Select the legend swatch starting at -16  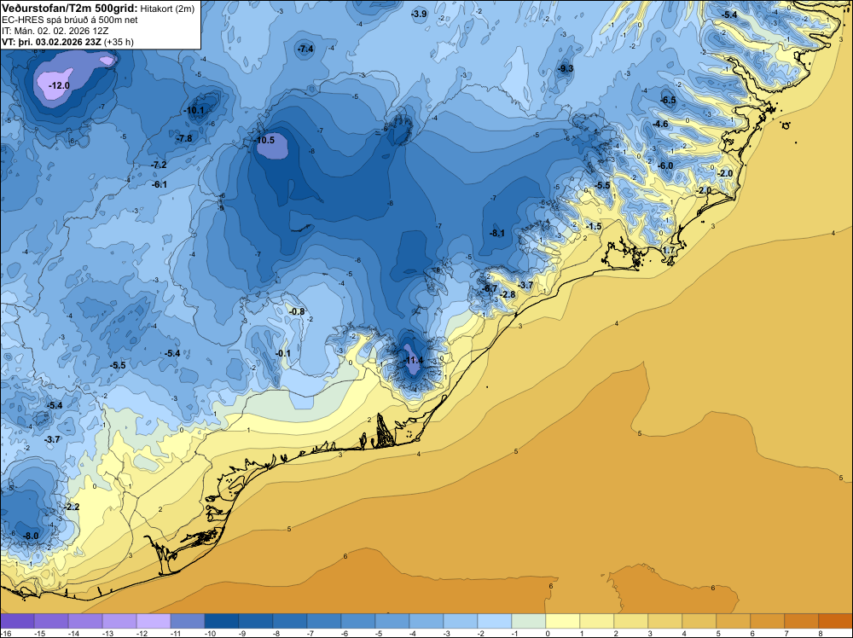coord(17,621)
